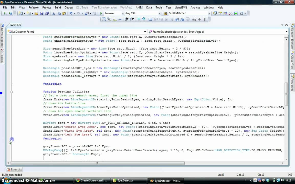
Task: Click the Navigate Backward icon
Action: pyautogui.click(x=87, y=13)
